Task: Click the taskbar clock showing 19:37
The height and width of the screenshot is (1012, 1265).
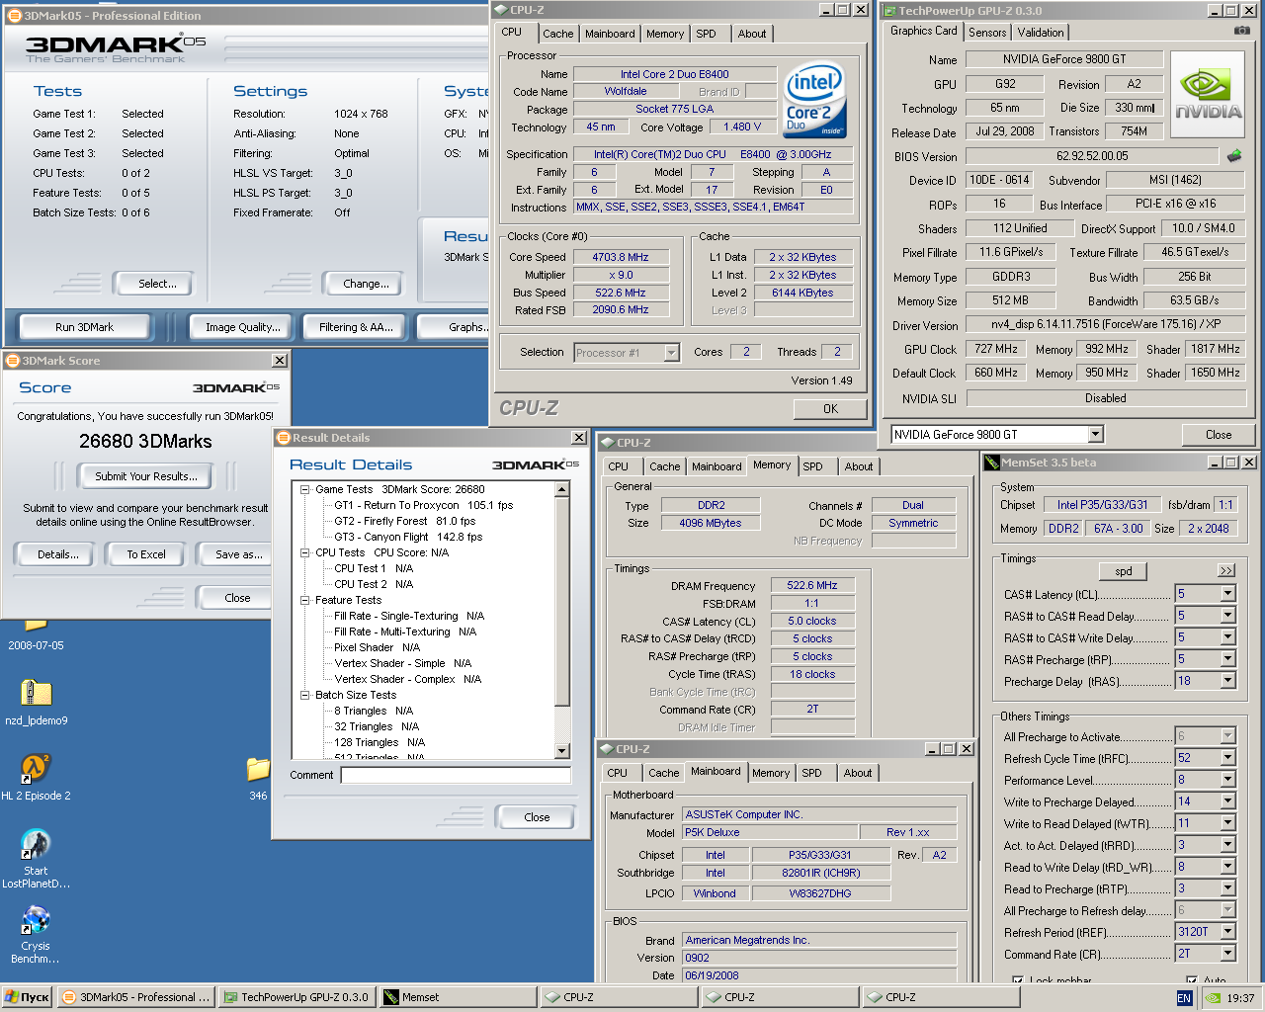Action: (x=1240, y=998)
